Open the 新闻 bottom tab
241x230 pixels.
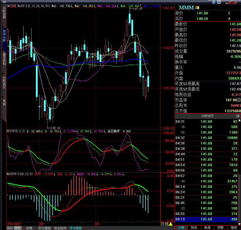click(207, 228)
